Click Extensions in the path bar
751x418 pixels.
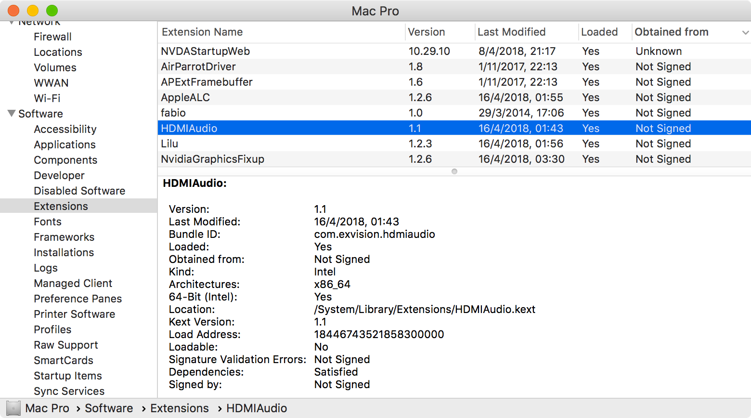[180, 408]
